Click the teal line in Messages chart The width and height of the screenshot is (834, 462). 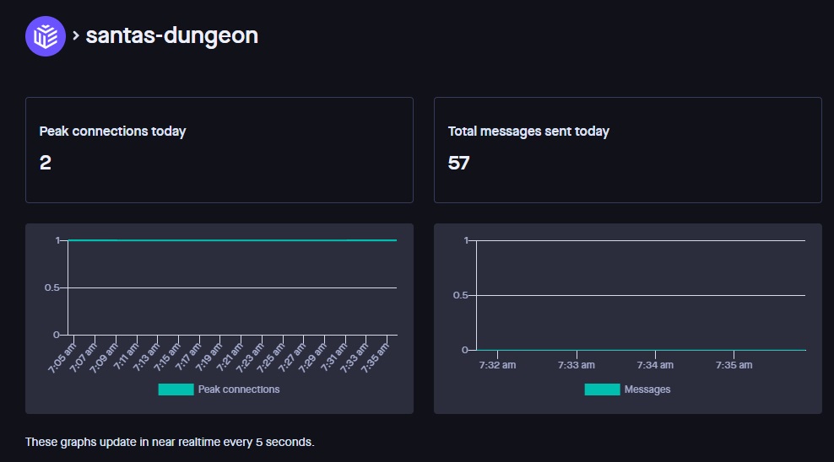642,350
